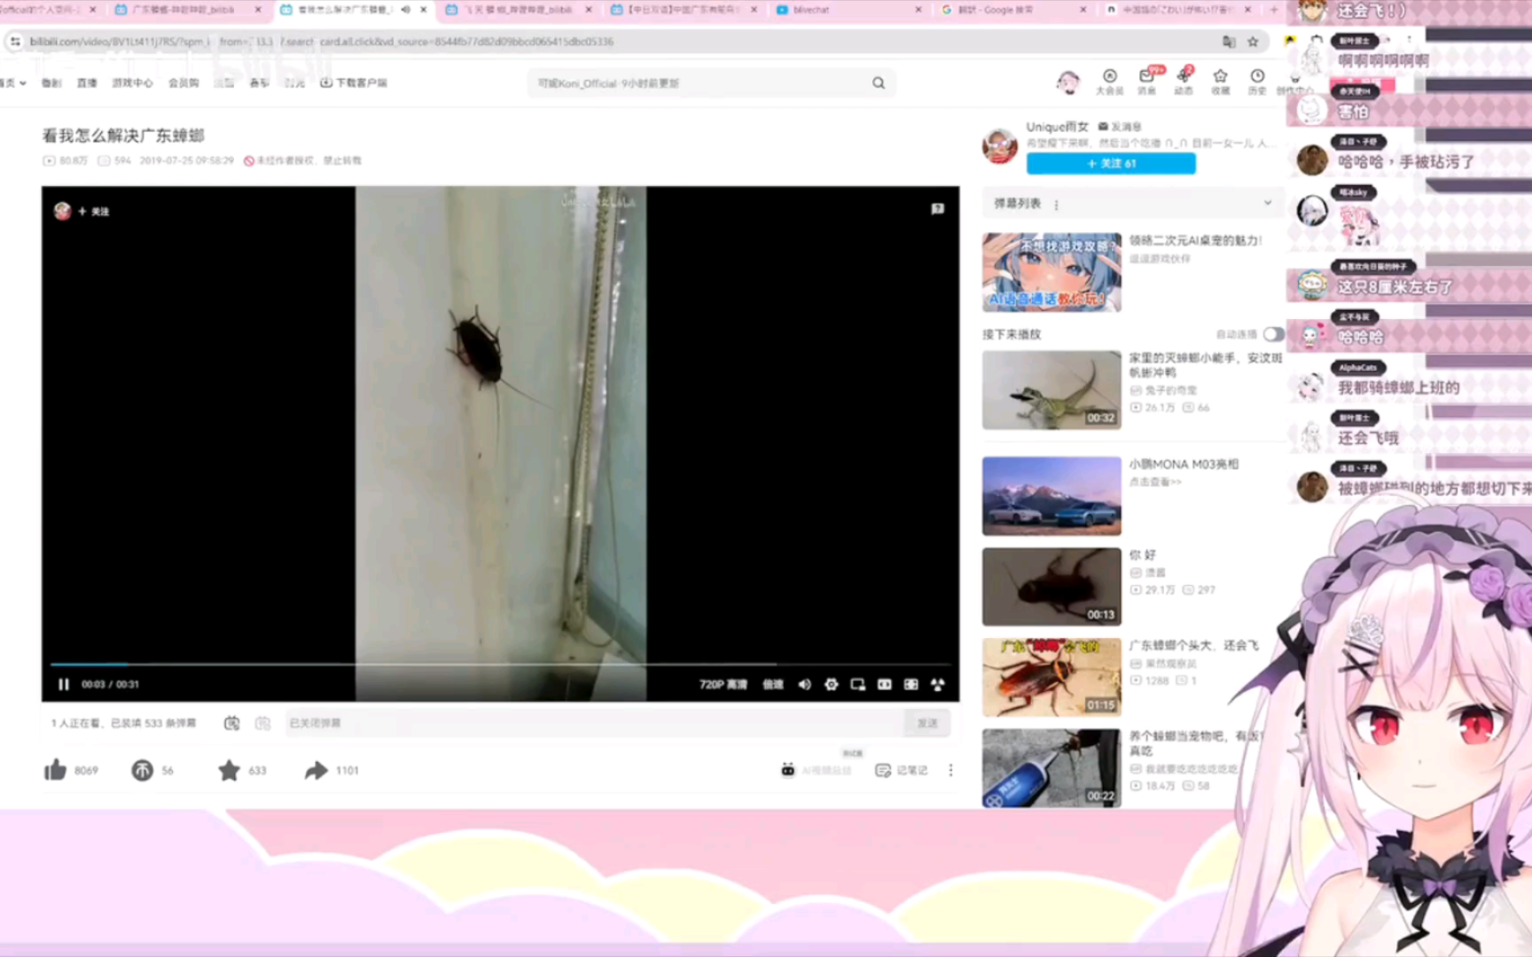
Task: View site information icon left of URL
Action: pyautogui.click(x=15, y=42)
